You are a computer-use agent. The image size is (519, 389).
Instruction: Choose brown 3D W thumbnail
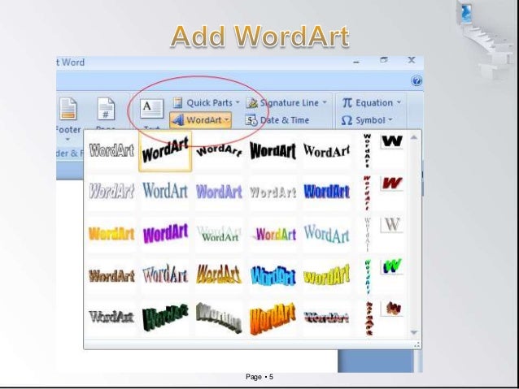click(x=392, y=309)
